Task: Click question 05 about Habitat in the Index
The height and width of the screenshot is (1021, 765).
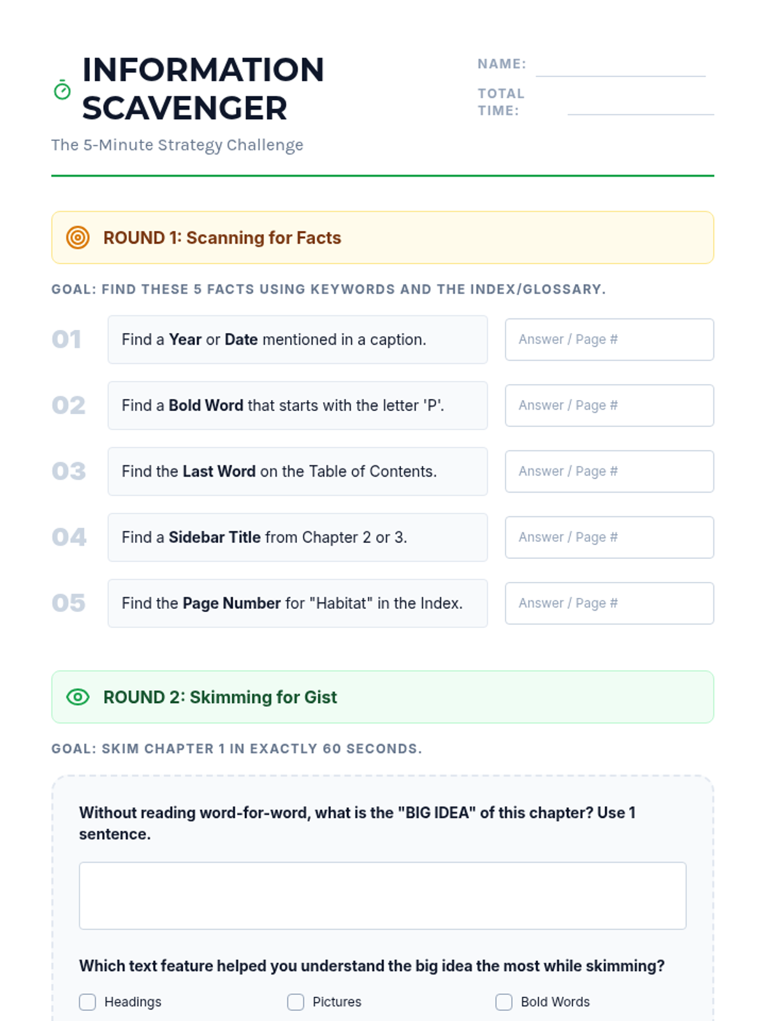Action: coord(298,603)
